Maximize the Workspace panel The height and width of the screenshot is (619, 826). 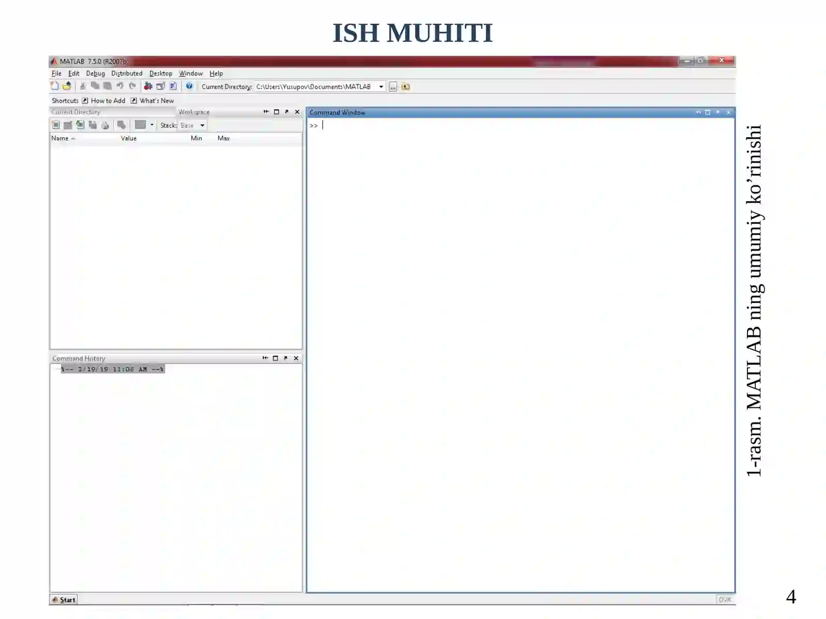pos(276,111)
